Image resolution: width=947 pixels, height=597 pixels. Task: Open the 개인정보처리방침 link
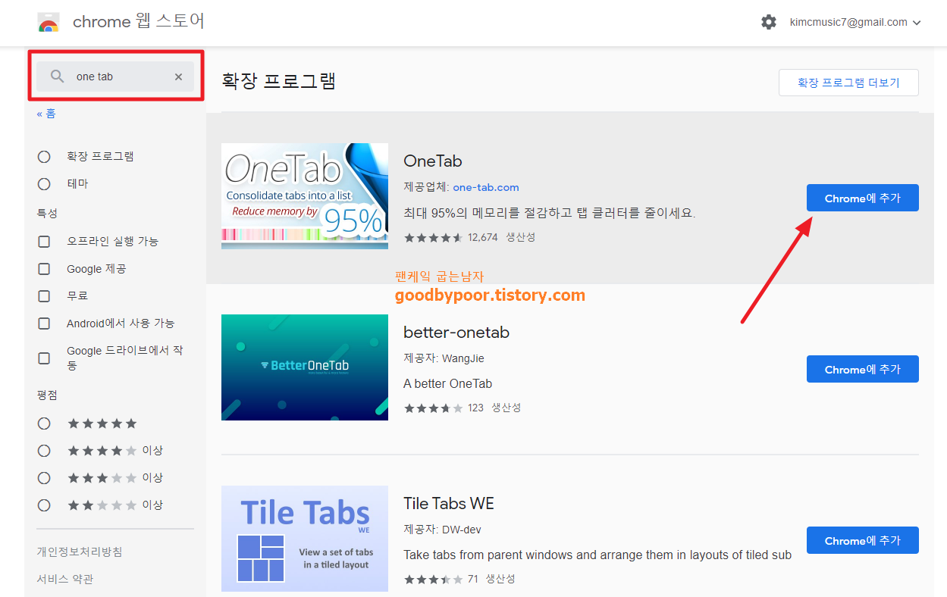(x=80, y=552)
